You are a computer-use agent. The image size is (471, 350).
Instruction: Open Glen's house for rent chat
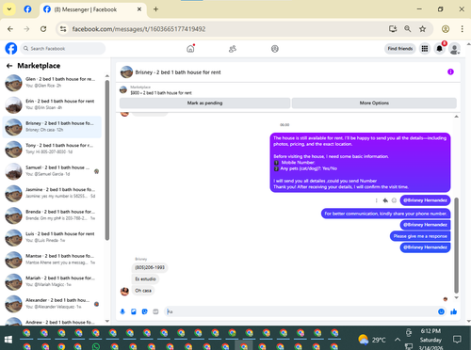[x=52, y=83]
